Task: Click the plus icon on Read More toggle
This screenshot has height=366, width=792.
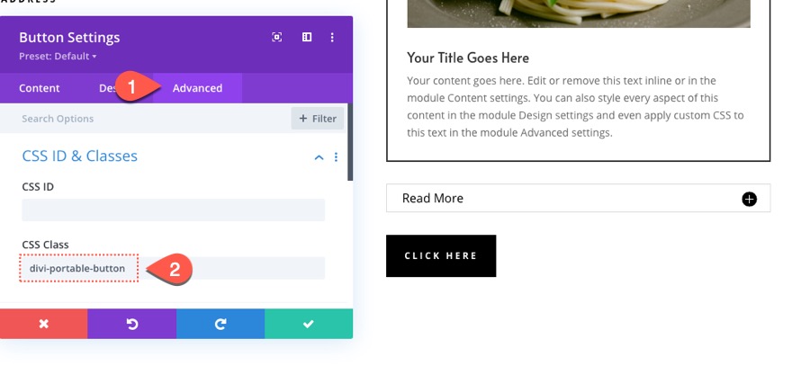Action: [750, 199]
